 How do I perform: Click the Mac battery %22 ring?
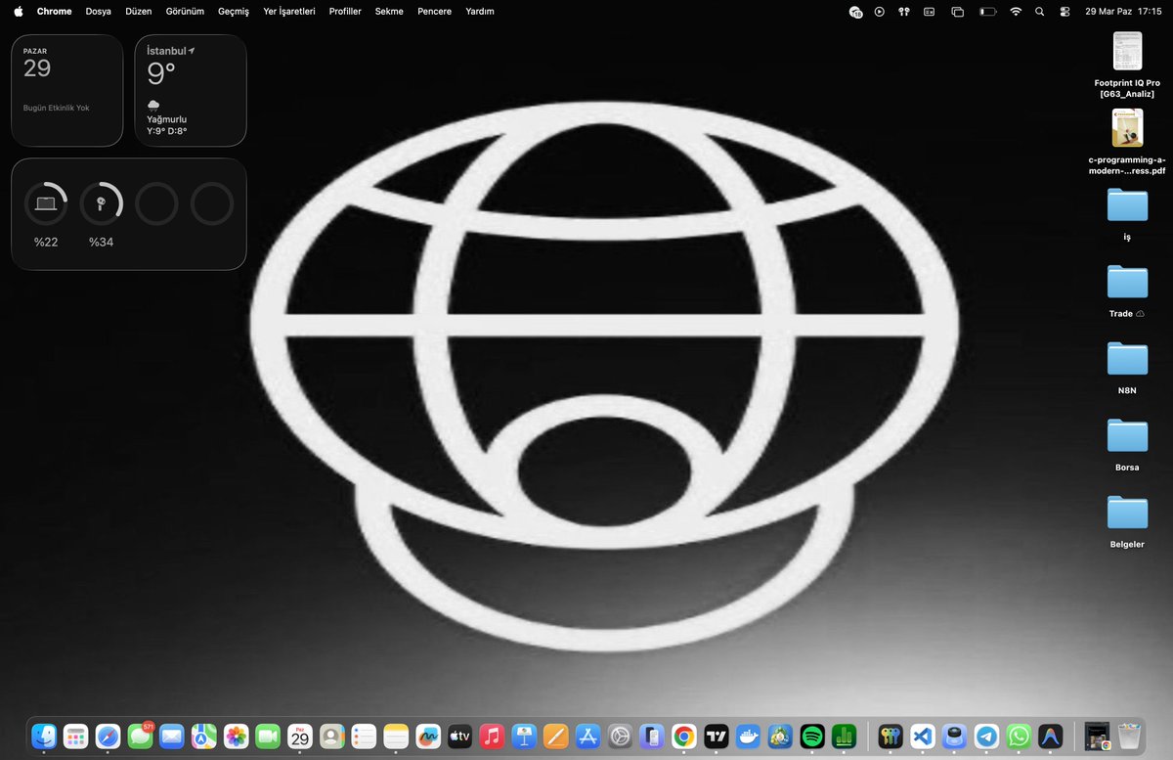(x=46, y=203)
